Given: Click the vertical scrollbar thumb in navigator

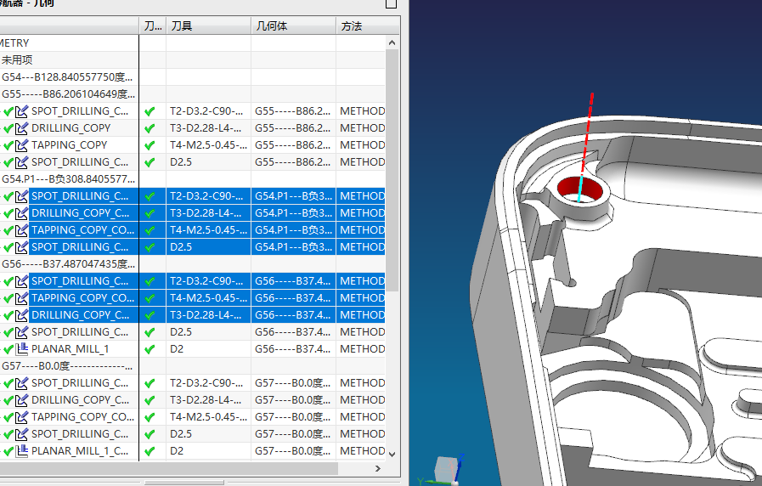Looking at the screenshot, I should (392, 170).
